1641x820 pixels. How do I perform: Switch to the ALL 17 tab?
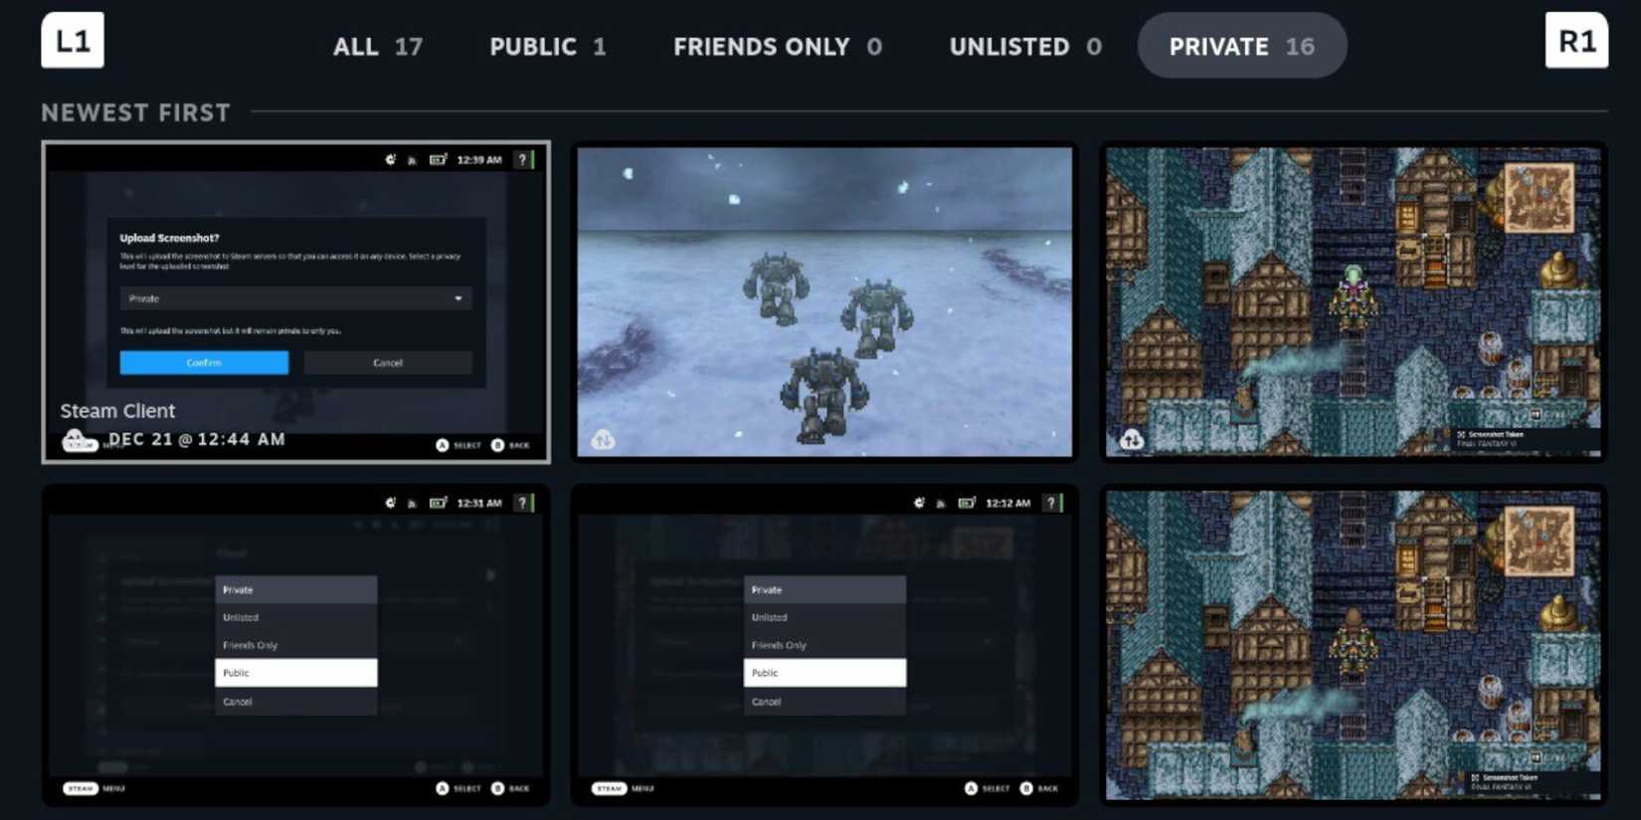tap(378, 47)
